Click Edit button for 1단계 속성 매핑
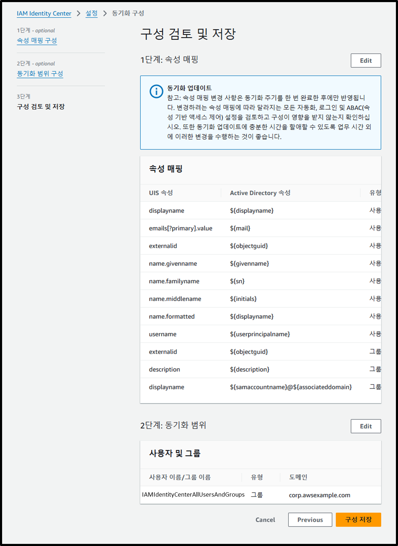This screenshot has width=398, height=546. click(366, 61)
